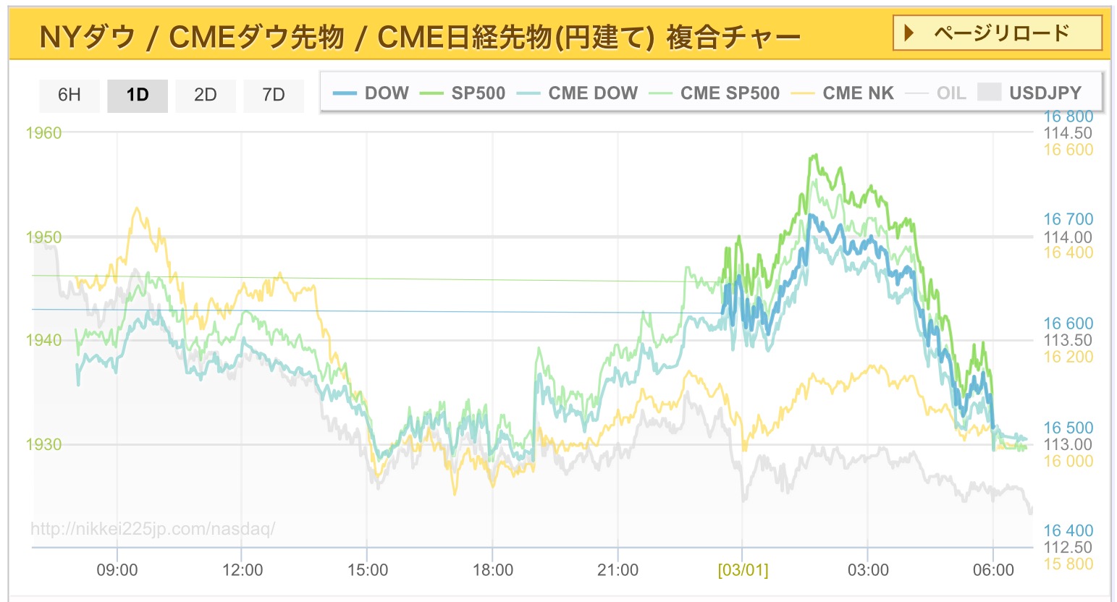Click the 1960 left axis label
Image resolution: width=1117 pixels, height=602 pixels.
coord(43,132)
